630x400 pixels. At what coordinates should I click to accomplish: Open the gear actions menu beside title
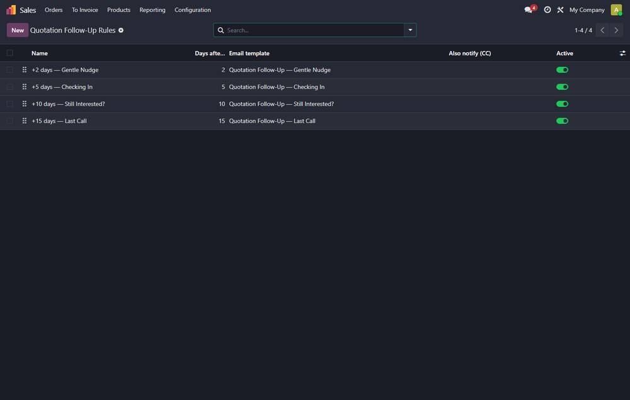(121, 30)
